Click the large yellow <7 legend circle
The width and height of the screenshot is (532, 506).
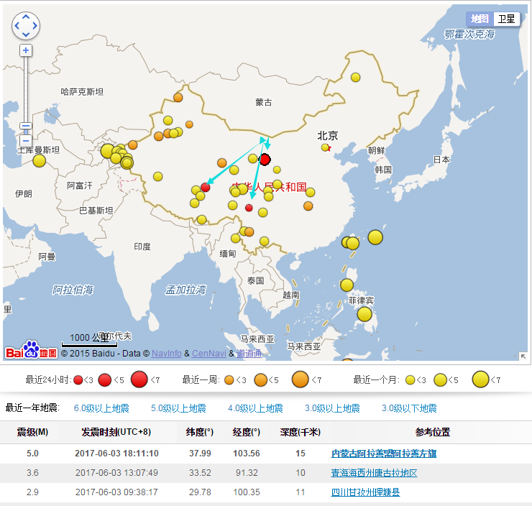[480, 379]
